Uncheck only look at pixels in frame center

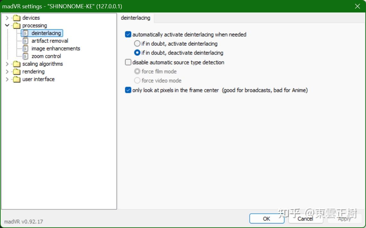(128, 90)
